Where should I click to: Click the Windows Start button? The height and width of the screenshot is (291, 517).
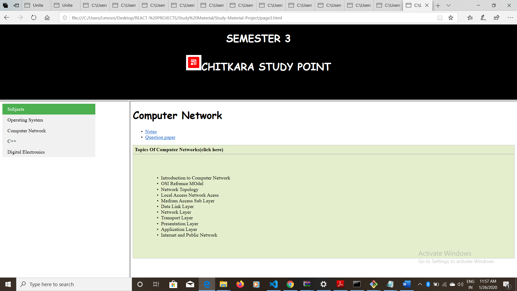[x=8, y=284]
